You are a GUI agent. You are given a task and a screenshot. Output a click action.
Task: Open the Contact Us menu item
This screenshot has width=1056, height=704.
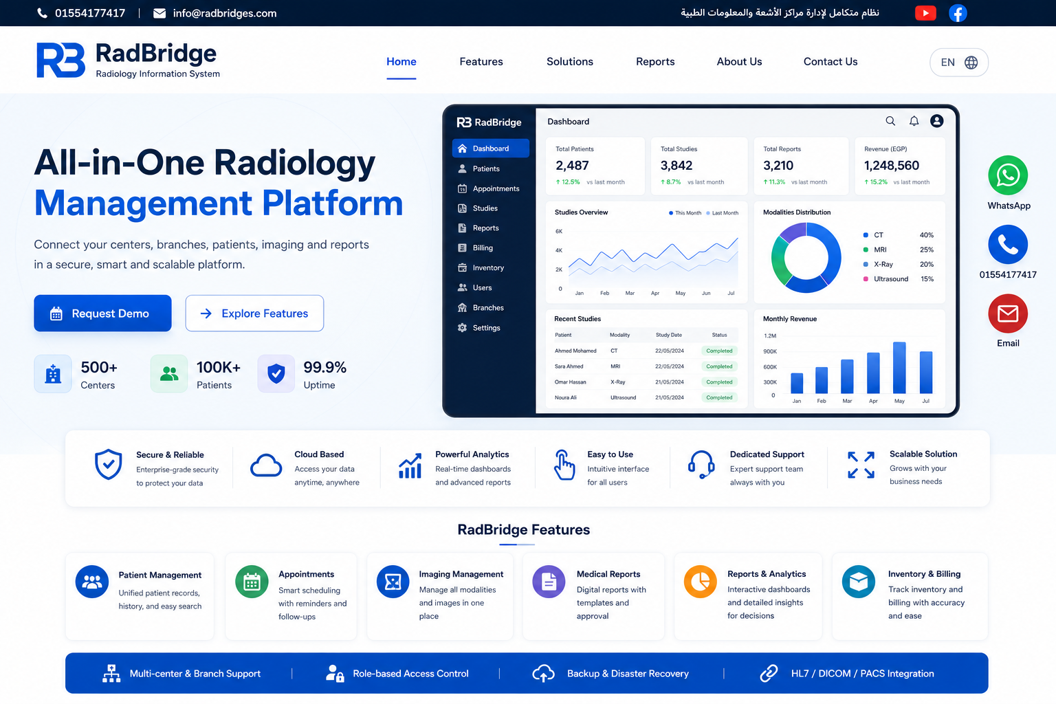coord(830,62)
